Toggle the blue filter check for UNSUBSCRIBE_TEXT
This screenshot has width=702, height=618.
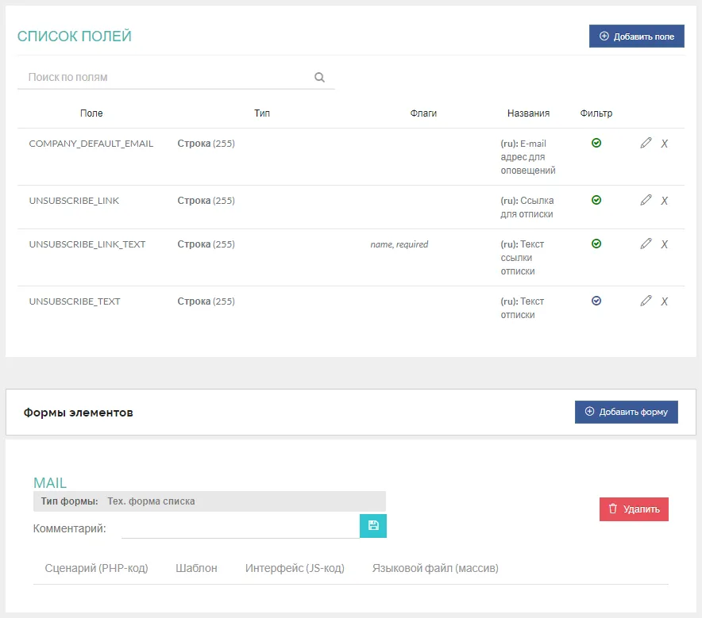pyautogui.click(x=596, y=301)
